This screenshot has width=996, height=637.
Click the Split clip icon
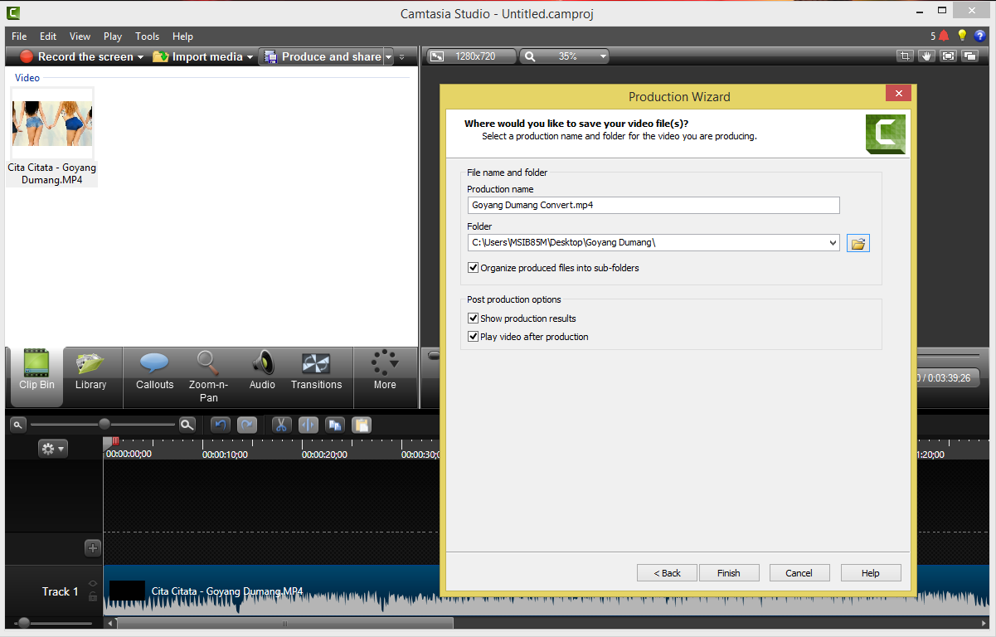coord(309,425)
